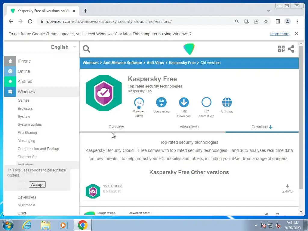
Task: Click Windows in the breadcrumb
Action: 91,63
